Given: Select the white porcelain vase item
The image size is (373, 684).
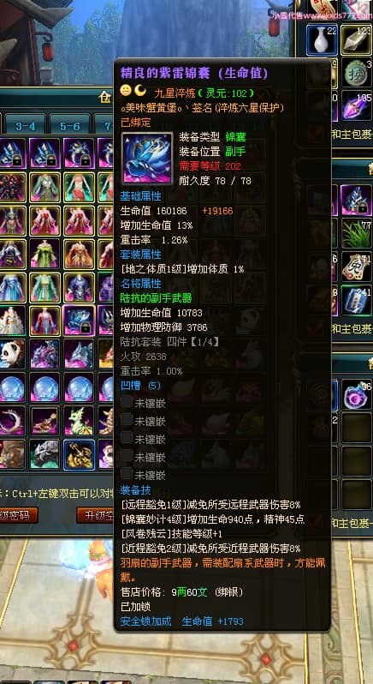Looking at the screenshot, I should 322,40.
